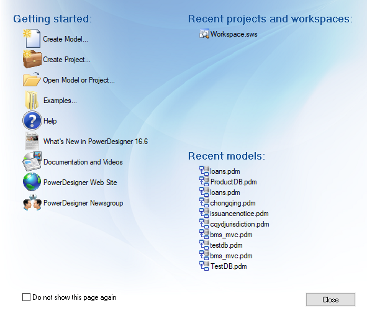The height and width of the screenshot is (316, 367).
Task: Open the Create Model... link
Action: point(66,39)
